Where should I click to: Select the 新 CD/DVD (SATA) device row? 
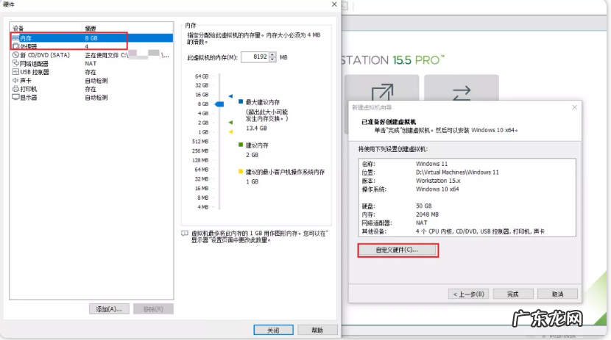92,55
